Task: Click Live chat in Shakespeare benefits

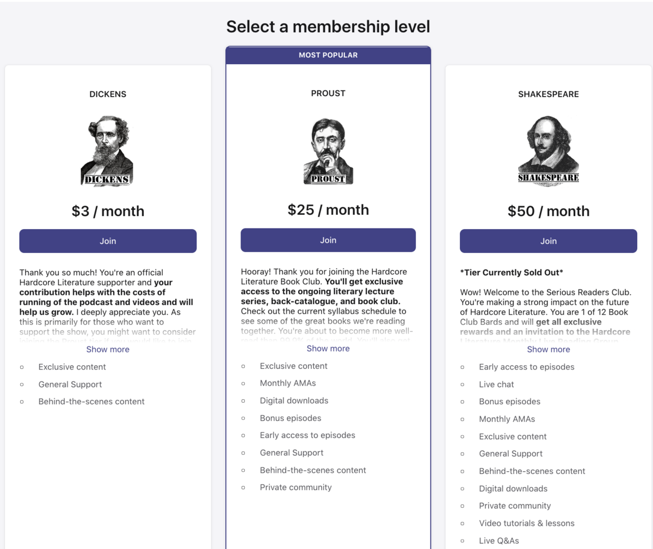Action: click(x=496, y=384)
